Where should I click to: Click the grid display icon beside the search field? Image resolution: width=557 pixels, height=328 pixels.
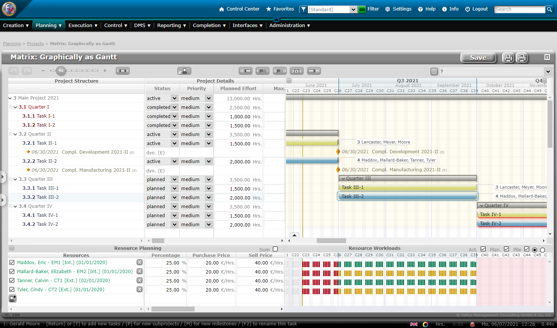(434, 71)
